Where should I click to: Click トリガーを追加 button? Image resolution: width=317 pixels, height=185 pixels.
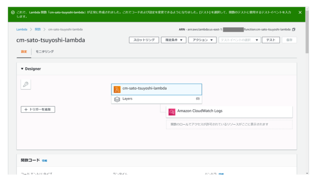pos(38,109)
